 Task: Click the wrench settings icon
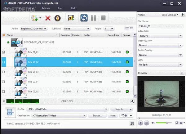tap(132, 101)
